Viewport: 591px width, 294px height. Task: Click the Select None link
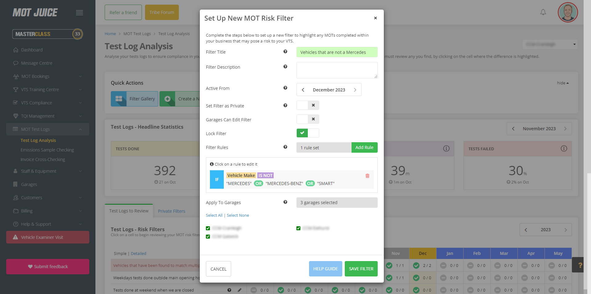(238, 215)
